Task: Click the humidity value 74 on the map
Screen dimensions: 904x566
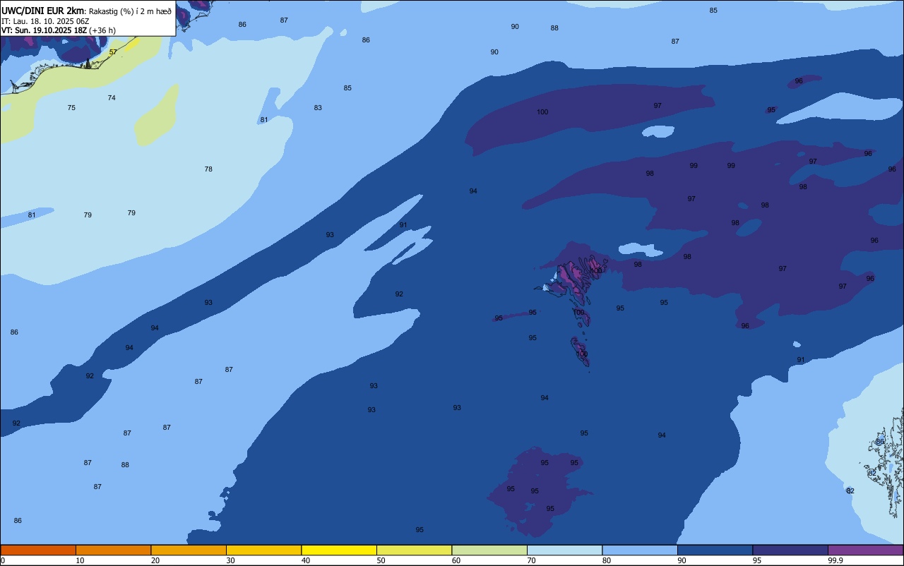Action: pyautogui.click(x=112, y=98)
